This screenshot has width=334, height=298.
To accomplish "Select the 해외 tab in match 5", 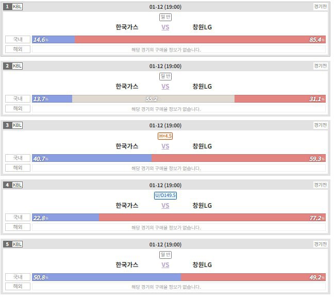I will click(x=18, y=287).
